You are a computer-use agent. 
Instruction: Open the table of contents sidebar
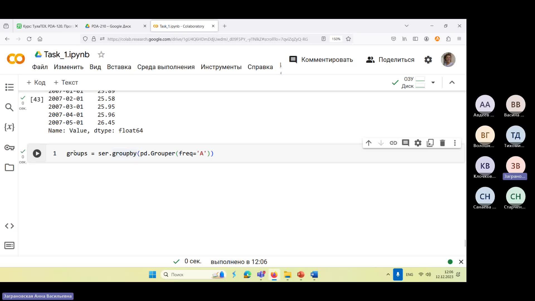click(x=9, y=87)
